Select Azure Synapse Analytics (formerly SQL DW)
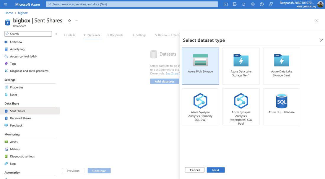Viewport: 325px width, 179px height. (x=200, y=107)
